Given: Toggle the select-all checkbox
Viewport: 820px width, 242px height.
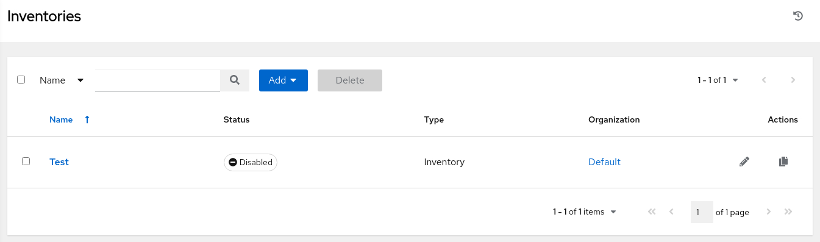Looking at the screenshot, I should click(x=21, y=80).
